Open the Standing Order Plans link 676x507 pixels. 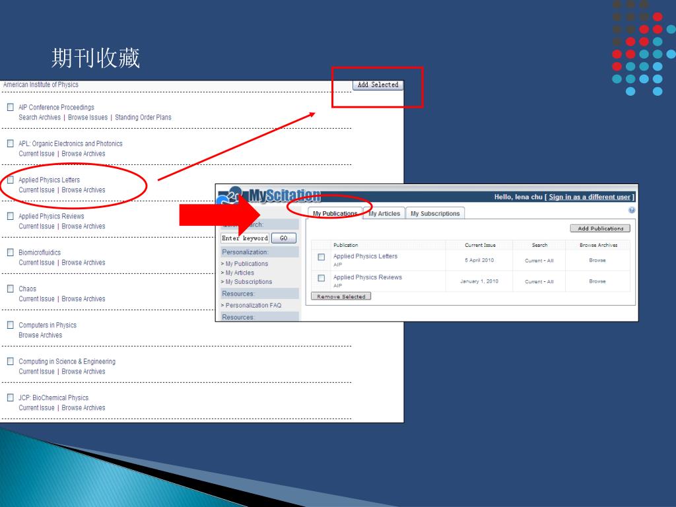[143, 118]
